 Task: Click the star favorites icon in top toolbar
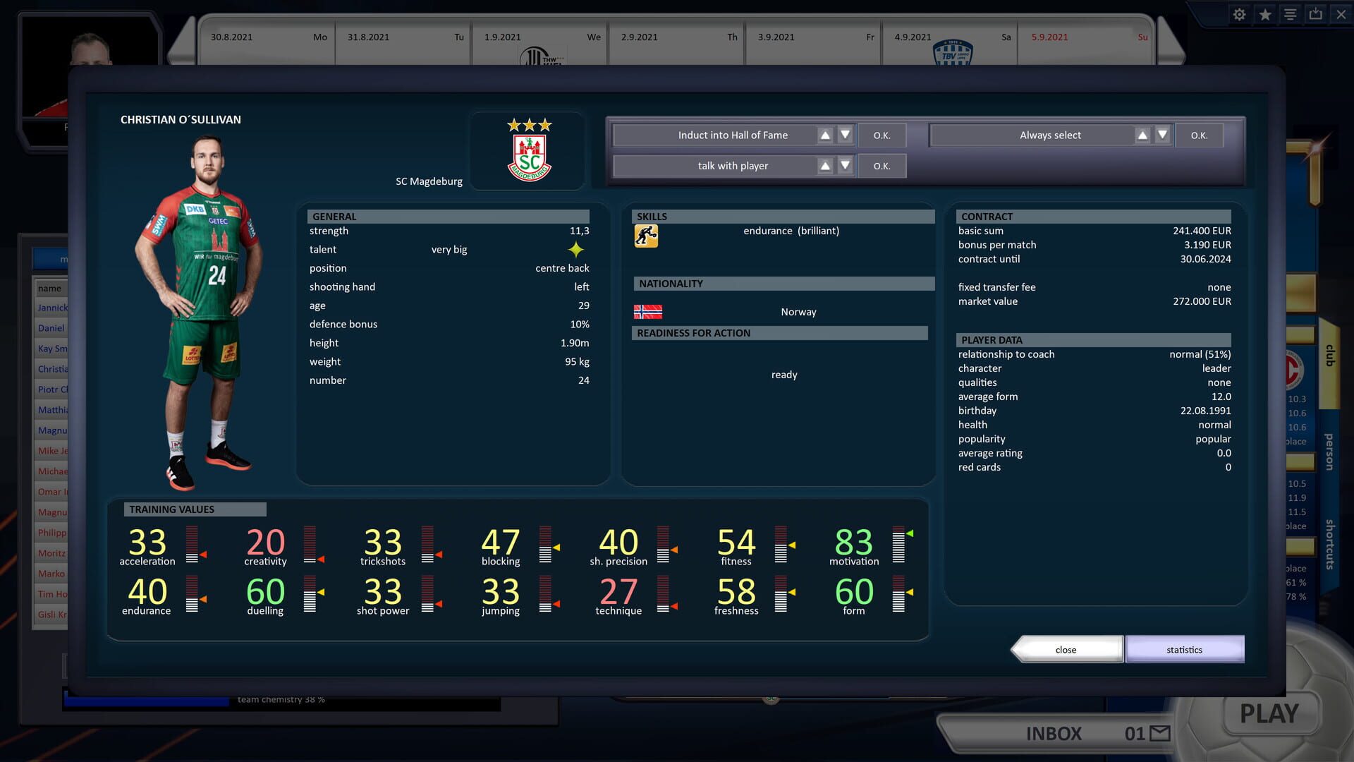point(1264,14)
